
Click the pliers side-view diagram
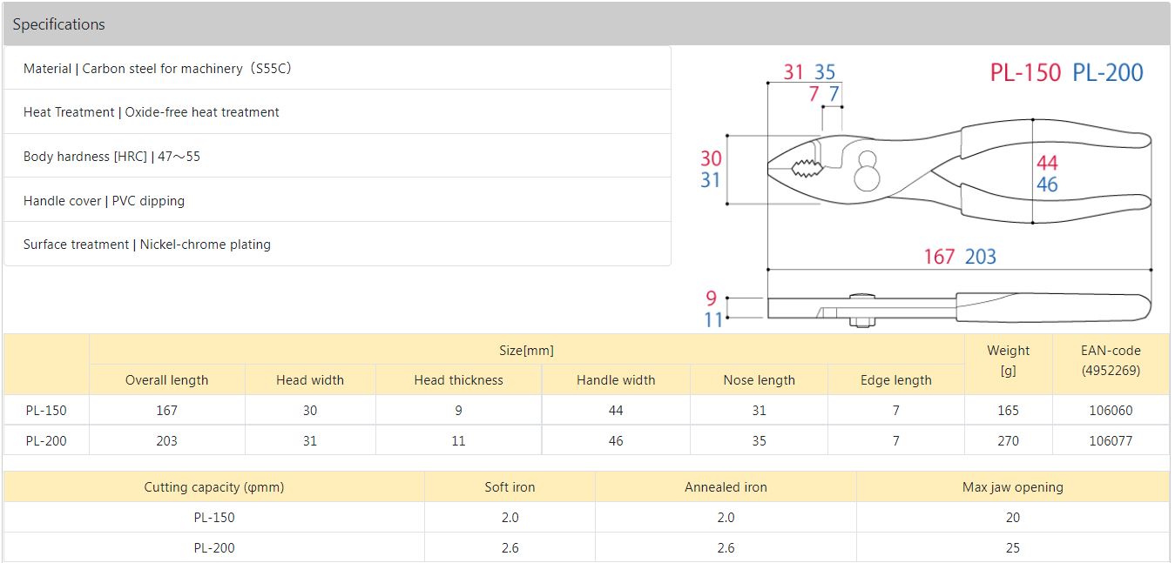coord(959,308)
